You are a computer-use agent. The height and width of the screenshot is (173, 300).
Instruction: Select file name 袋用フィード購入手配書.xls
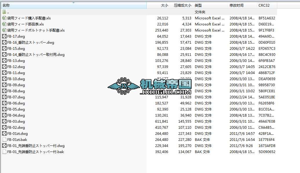coord(29,18)
